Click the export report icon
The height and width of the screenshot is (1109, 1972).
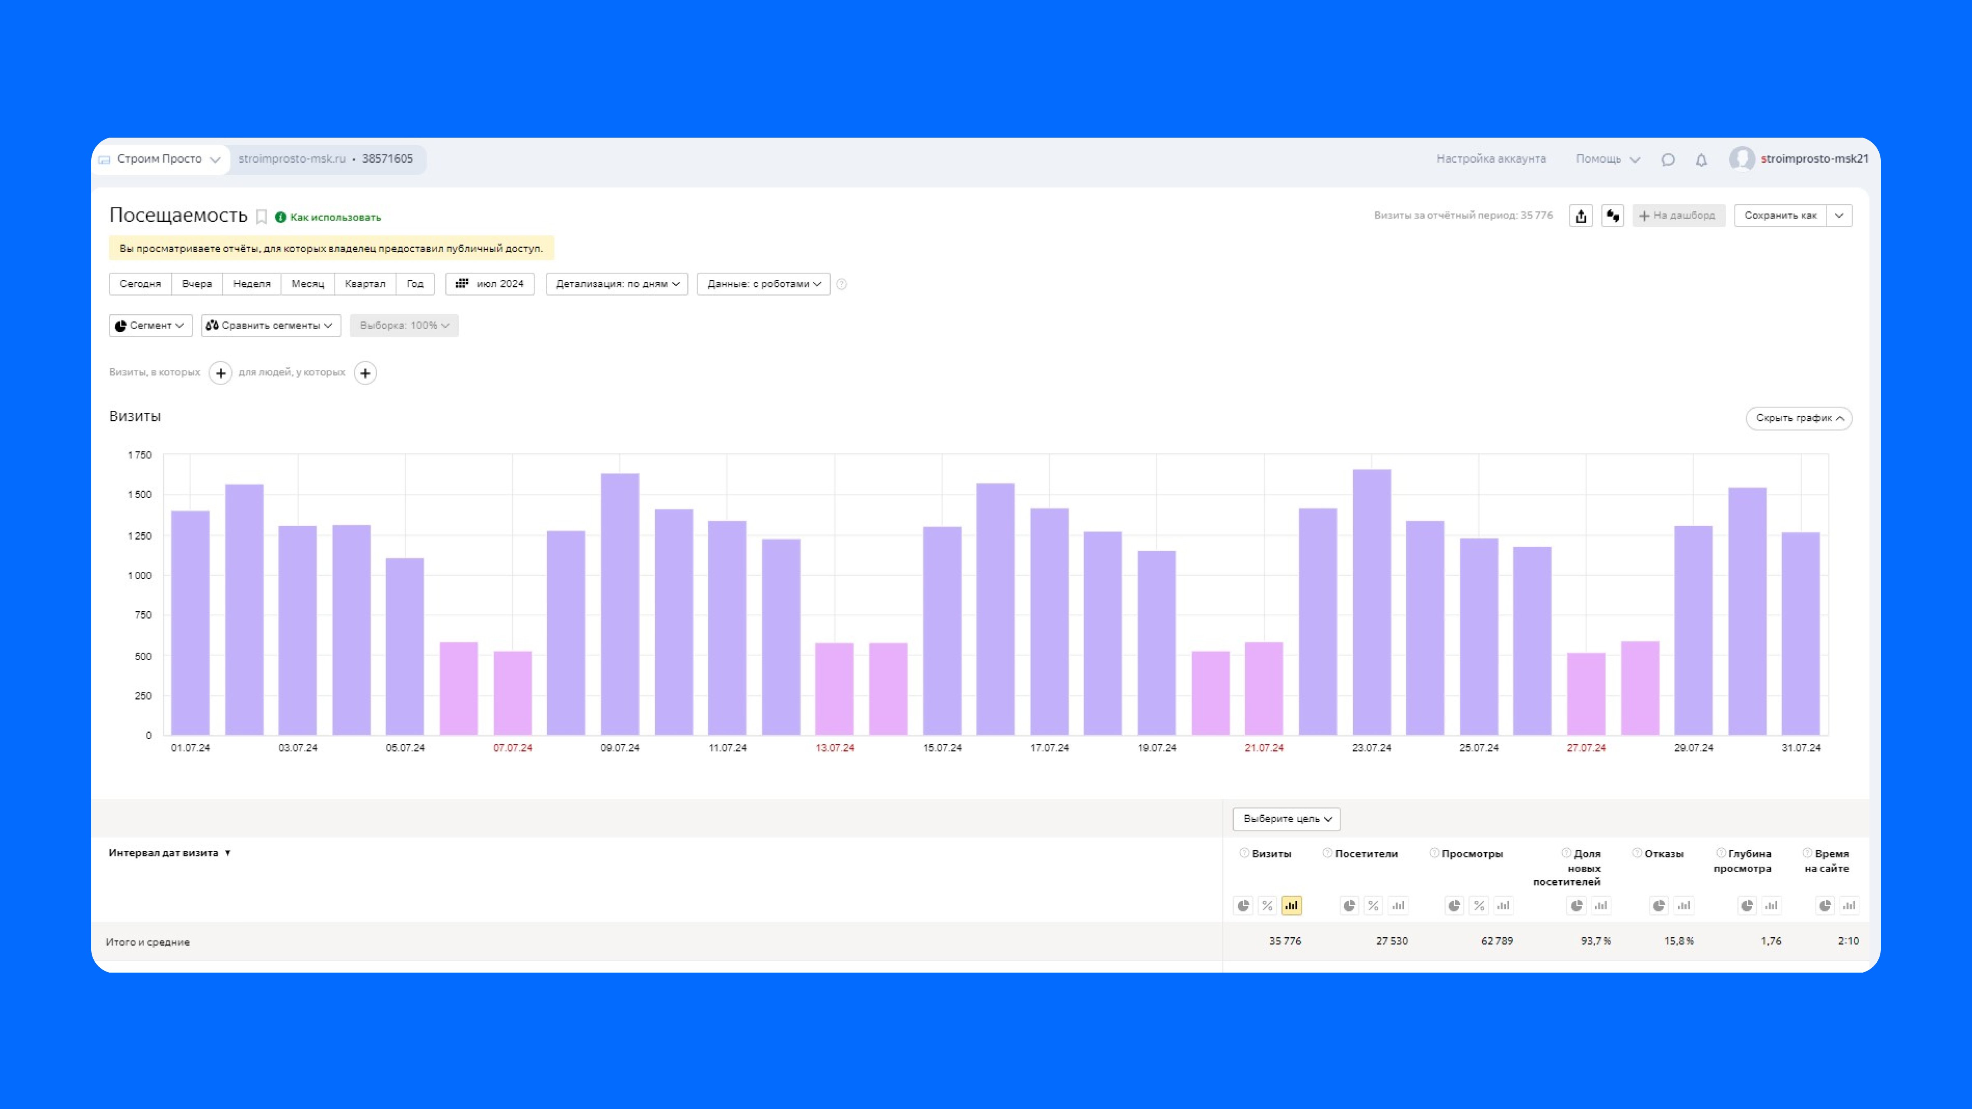[1581, 216]
